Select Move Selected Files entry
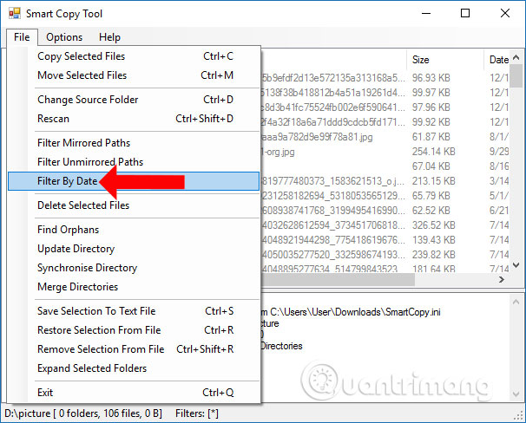The height and width of the screenshot is (423, 526). (82, 75)
